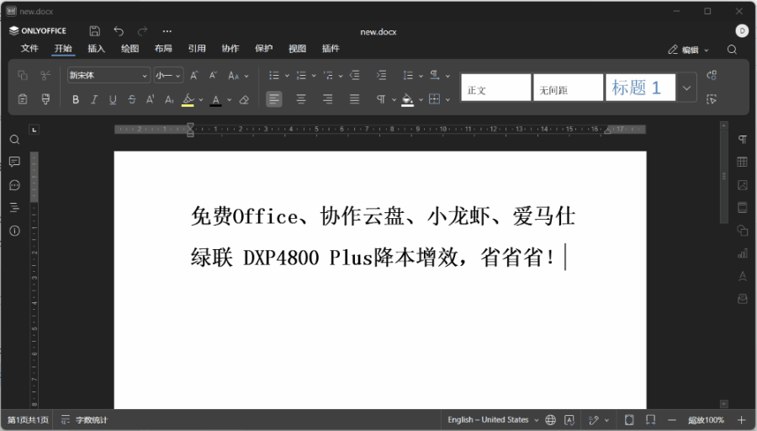The width and height of the screenshot is (757, 431).
Task: Toggle Italic text formatting
Action: [94, 99]
